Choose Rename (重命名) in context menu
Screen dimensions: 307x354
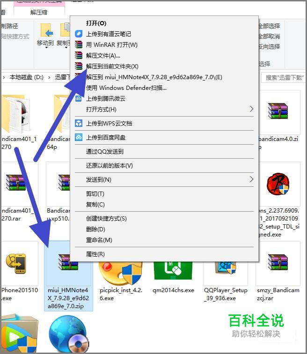point(99,240)
